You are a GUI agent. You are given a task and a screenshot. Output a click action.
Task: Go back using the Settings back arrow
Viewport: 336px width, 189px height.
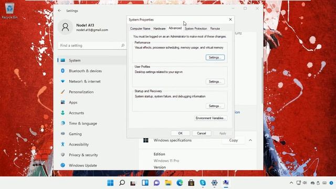pyautogui.click(x=59, y=10)
